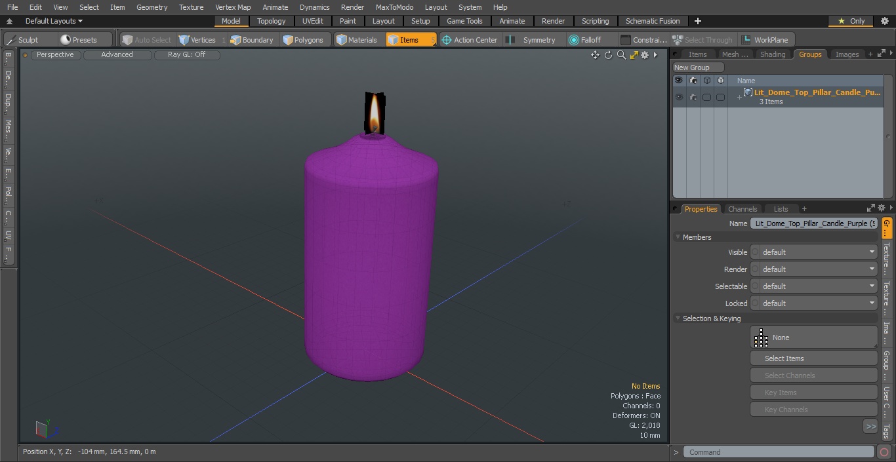Open the Texture menu
The width and height of the screenshot is (896, 462).
[191, 7]
